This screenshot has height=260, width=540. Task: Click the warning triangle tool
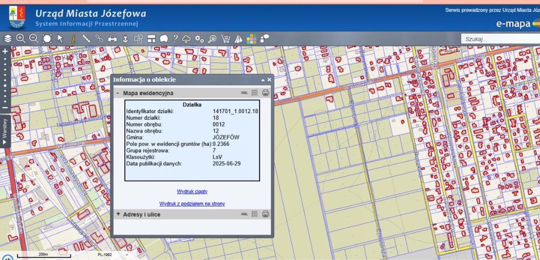click(238, 38)
